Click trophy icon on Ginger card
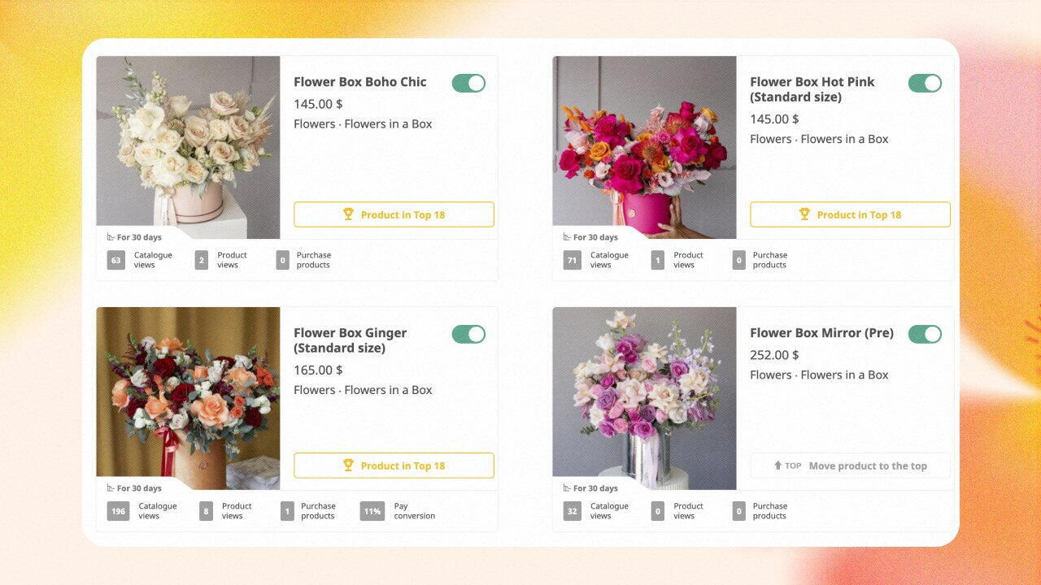This screenshot has width=1041, height=585. [x=348, y=466]
